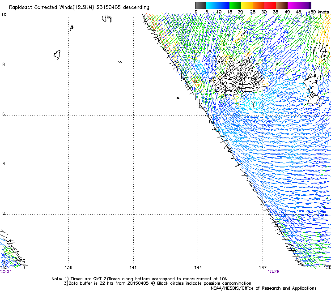Screen dimensions: 331x291
Task: Click the latitude axis label '8'
Action: (4, 64)
